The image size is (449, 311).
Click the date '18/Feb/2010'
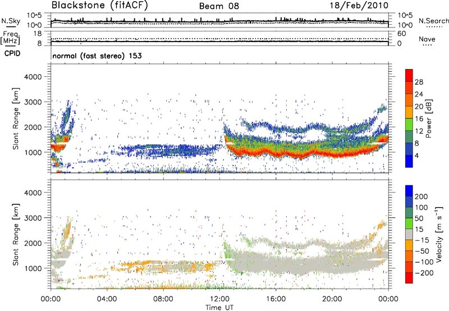[359, 6]
